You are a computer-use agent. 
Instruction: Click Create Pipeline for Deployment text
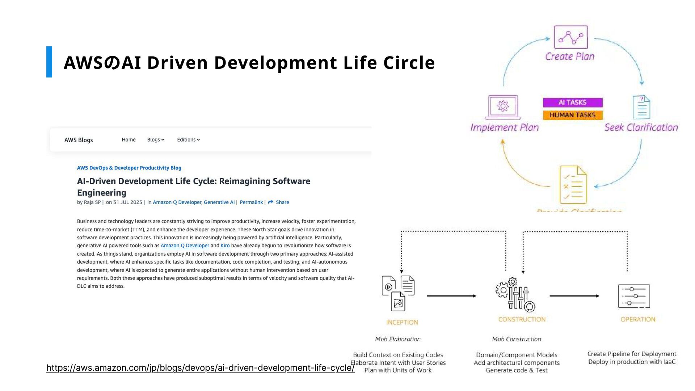[632, 354]
